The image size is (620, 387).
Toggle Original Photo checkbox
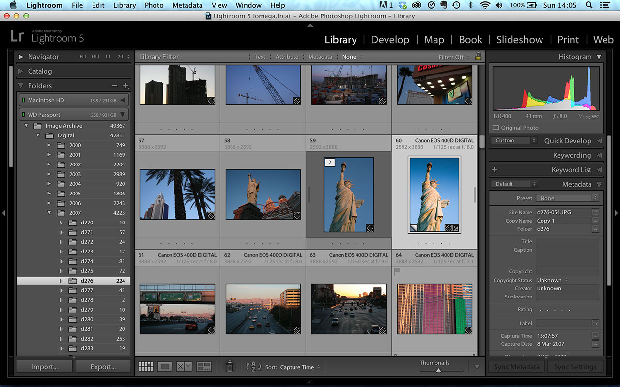coord(496,128)
